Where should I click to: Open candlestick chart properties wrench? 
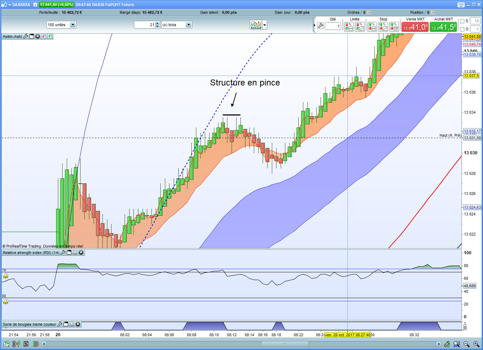point(447,344)
